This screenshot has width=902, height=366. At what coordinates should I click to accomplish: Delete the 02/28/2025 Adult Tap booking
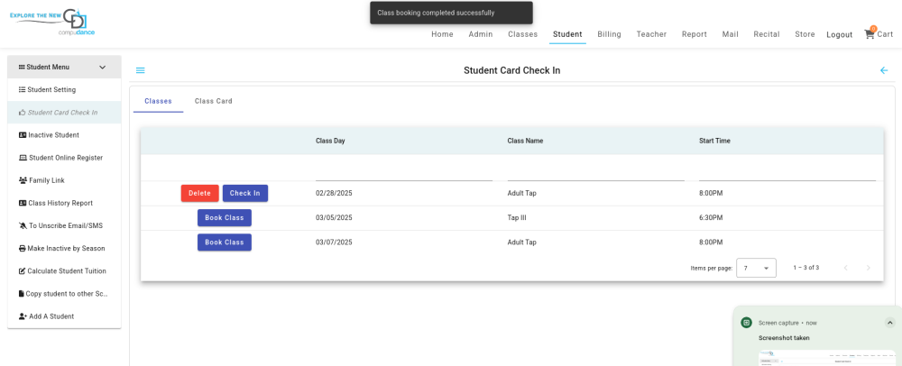(x=199, y=193)
